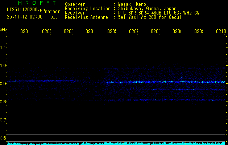Click the Receiving Antenna field label

tap(86, 17)
